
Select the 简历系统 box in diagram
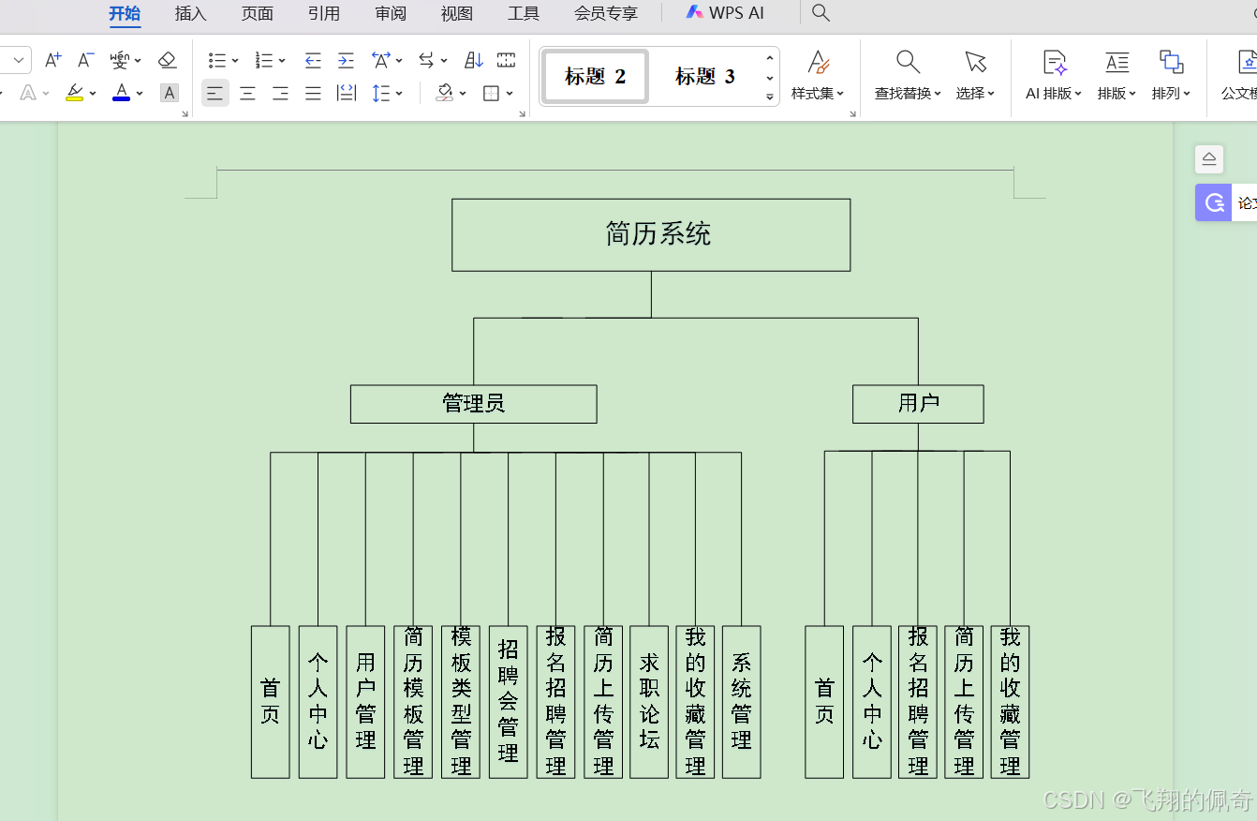click(x=651, y=234)
